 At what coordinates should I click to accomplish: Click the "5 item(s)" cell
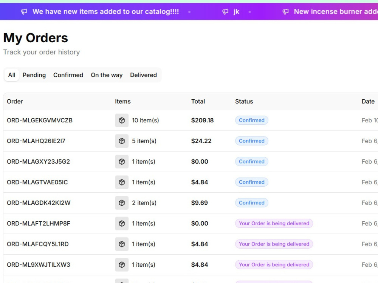click(144, 141)
